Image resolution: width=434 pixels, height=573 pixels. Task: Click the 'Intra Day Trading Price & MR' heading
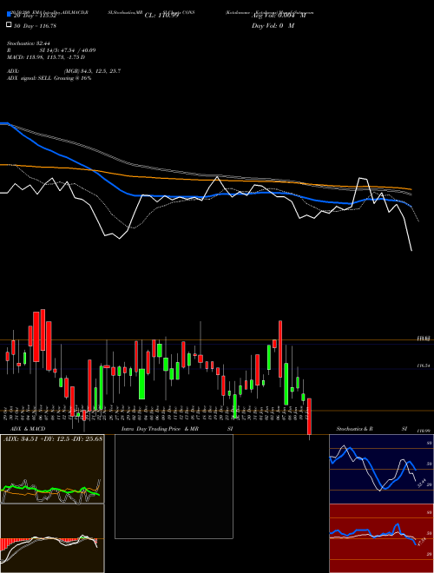point(160,429)
